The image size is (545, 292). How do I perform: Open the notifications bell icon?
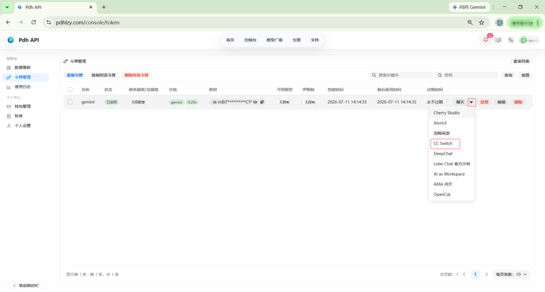click(486, 40)
